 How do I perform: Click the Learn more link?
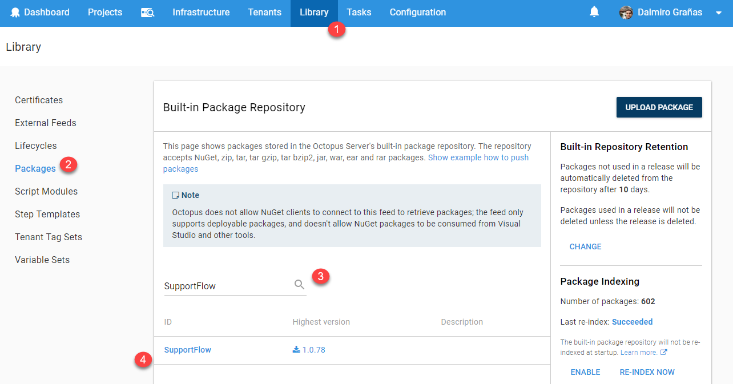pyautogui.click(x=639, y=353)
